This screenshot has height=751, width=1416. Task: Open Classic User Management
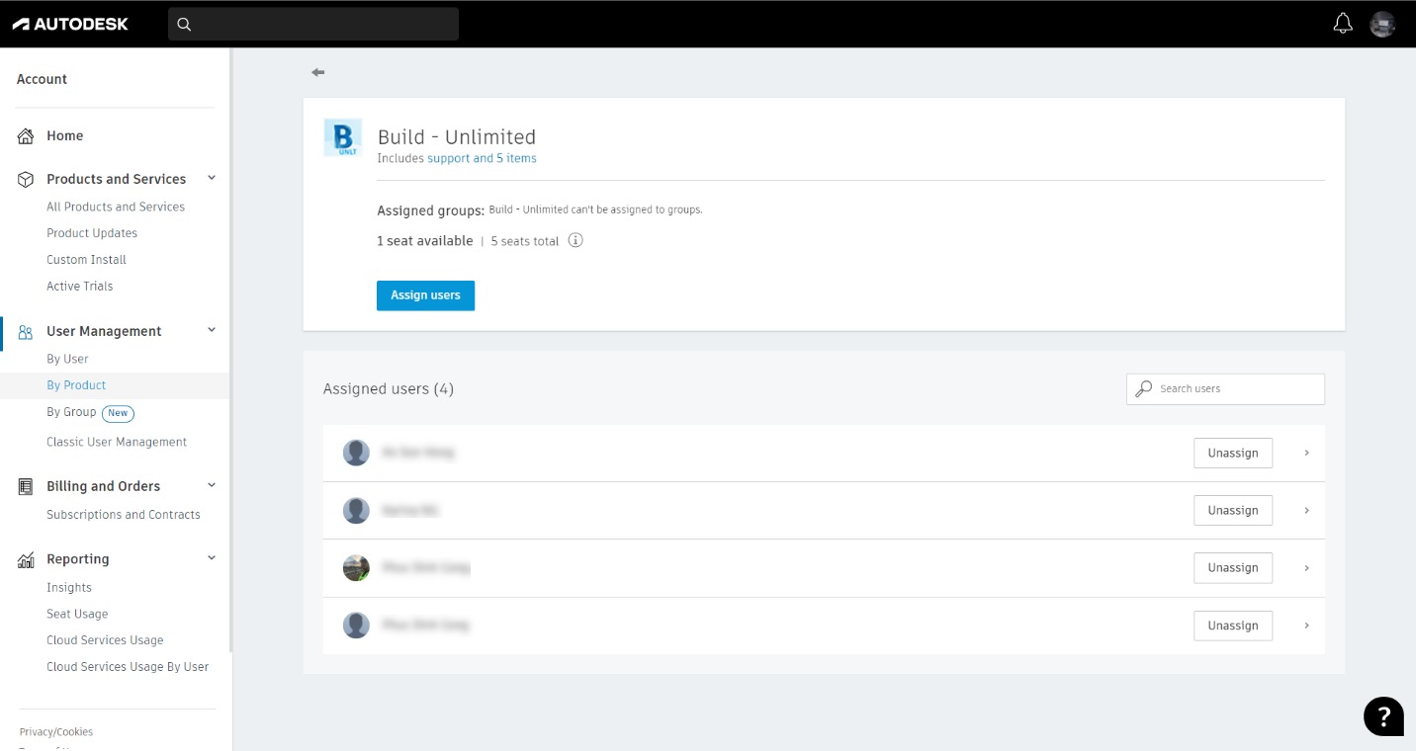point(117,442)
